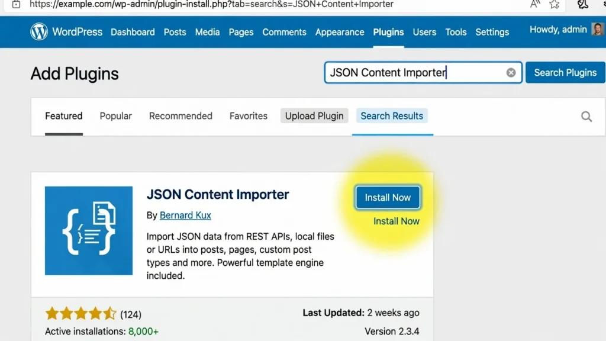
Task: Open the browser extensions icon
Action: [x=583, y=4]
